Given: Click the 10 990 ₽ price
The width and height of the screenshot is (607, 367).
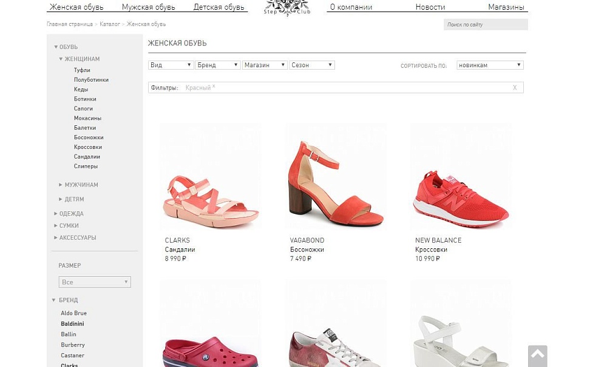Looking at the screenshot, I should 427,259.
